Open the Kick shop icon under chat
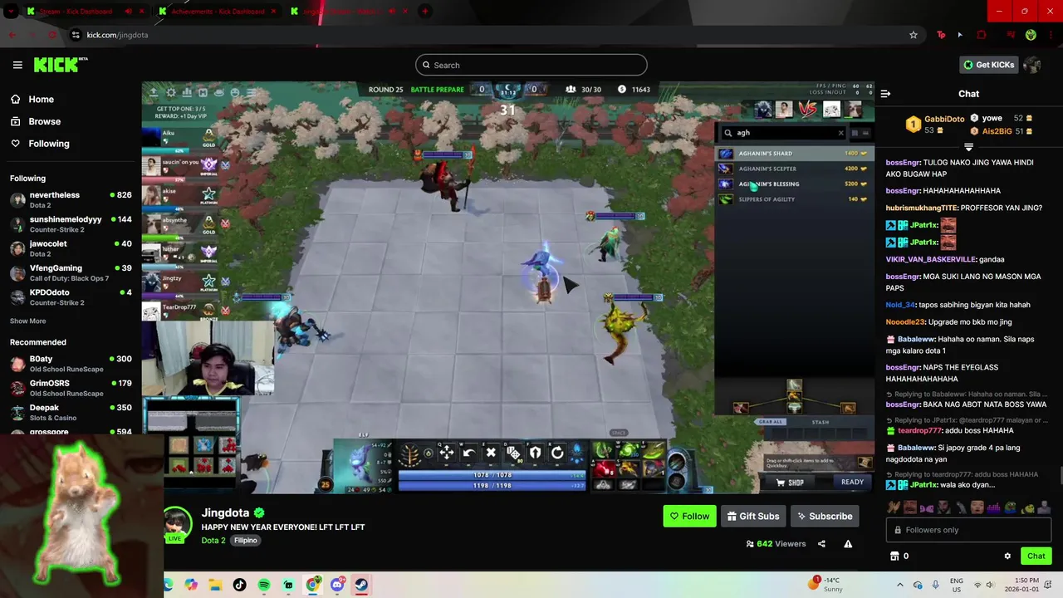This screenshot has height=598, width=1063. click(x=894, y=556)
